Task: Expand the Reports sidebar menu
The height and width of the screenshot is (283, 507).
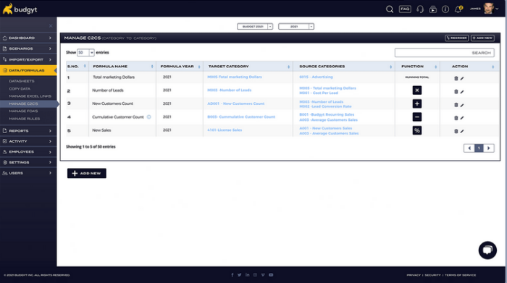Action: click(x=28, y=131)
